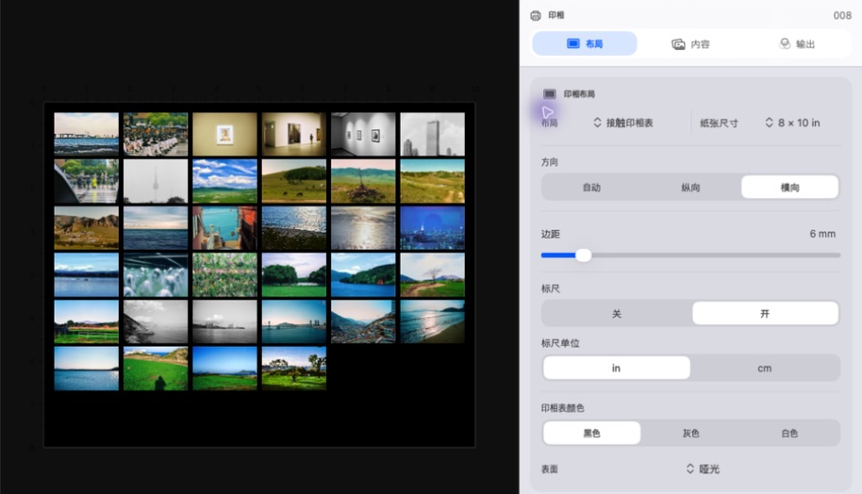
Task: Click the 印相布局 section icon
Action: pos(549,94)
